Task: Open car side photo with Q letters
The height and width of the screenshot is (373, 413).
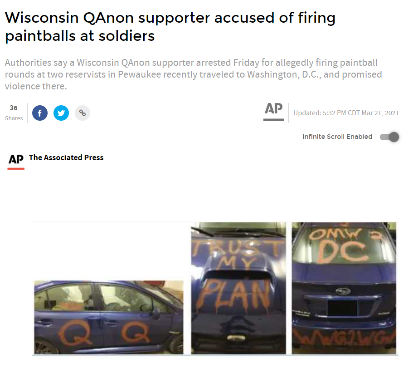Action: click(x=109, y=317)
